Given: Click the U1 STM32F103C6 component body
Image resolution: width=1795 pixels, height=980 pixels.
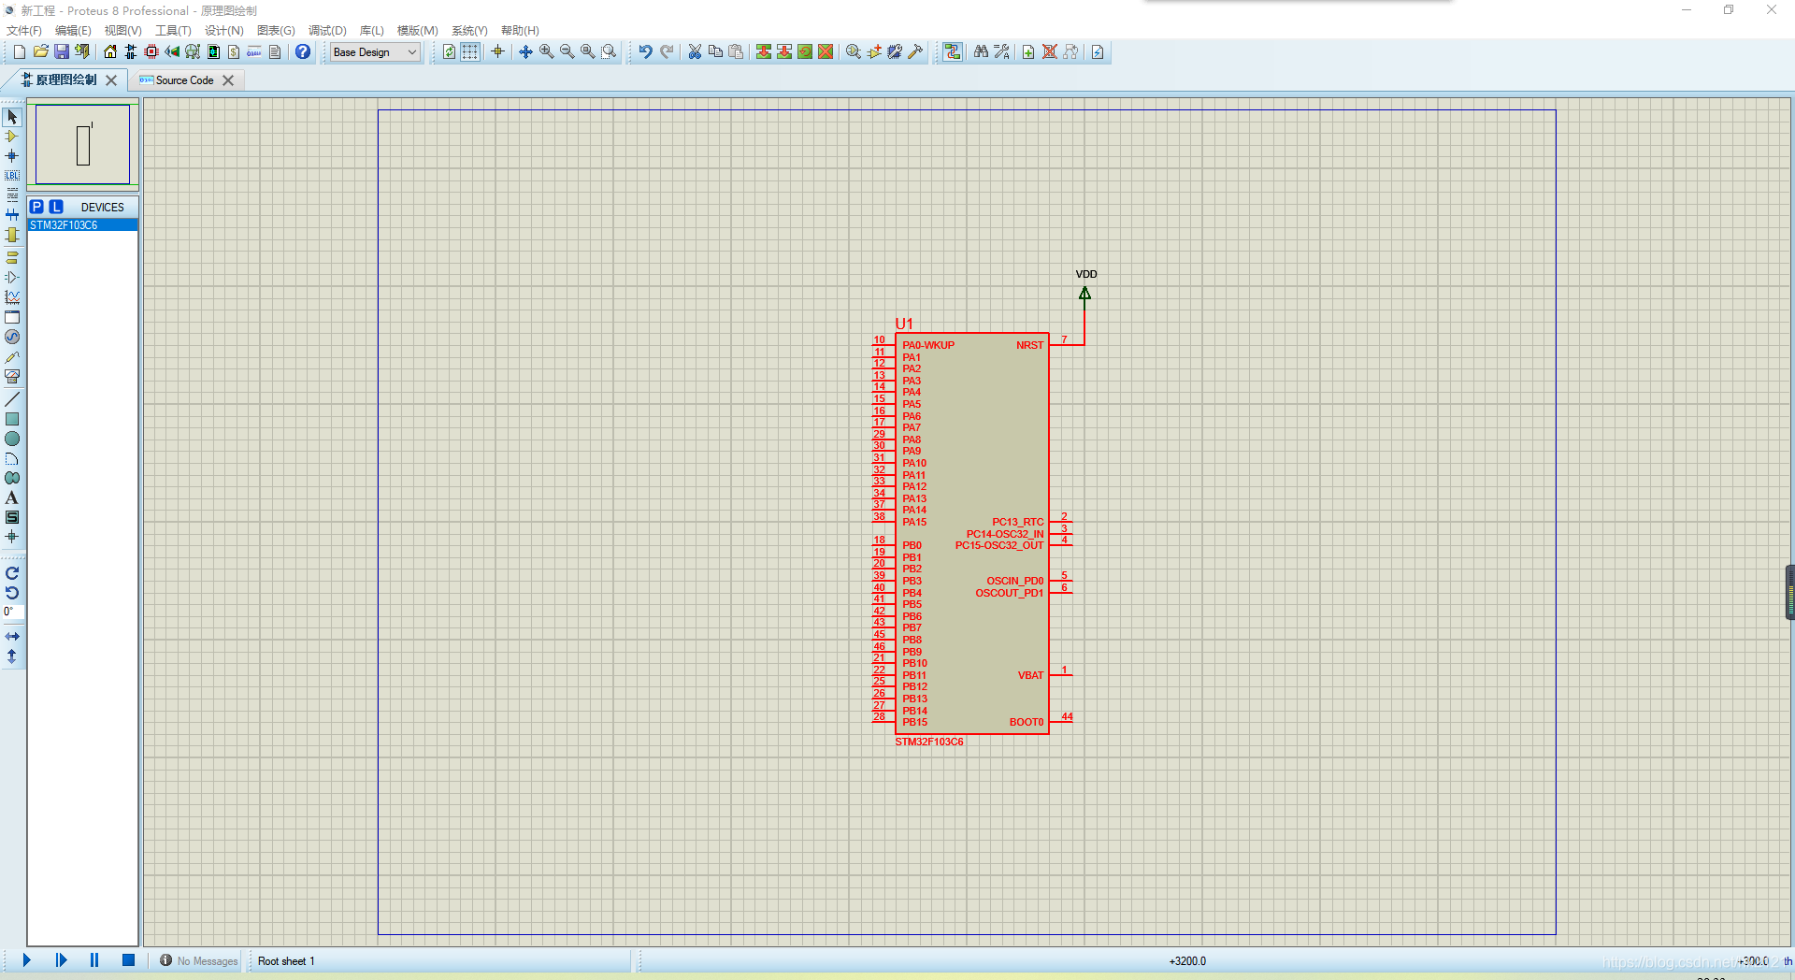Looking at the screenshot, I should click(971, 533).
